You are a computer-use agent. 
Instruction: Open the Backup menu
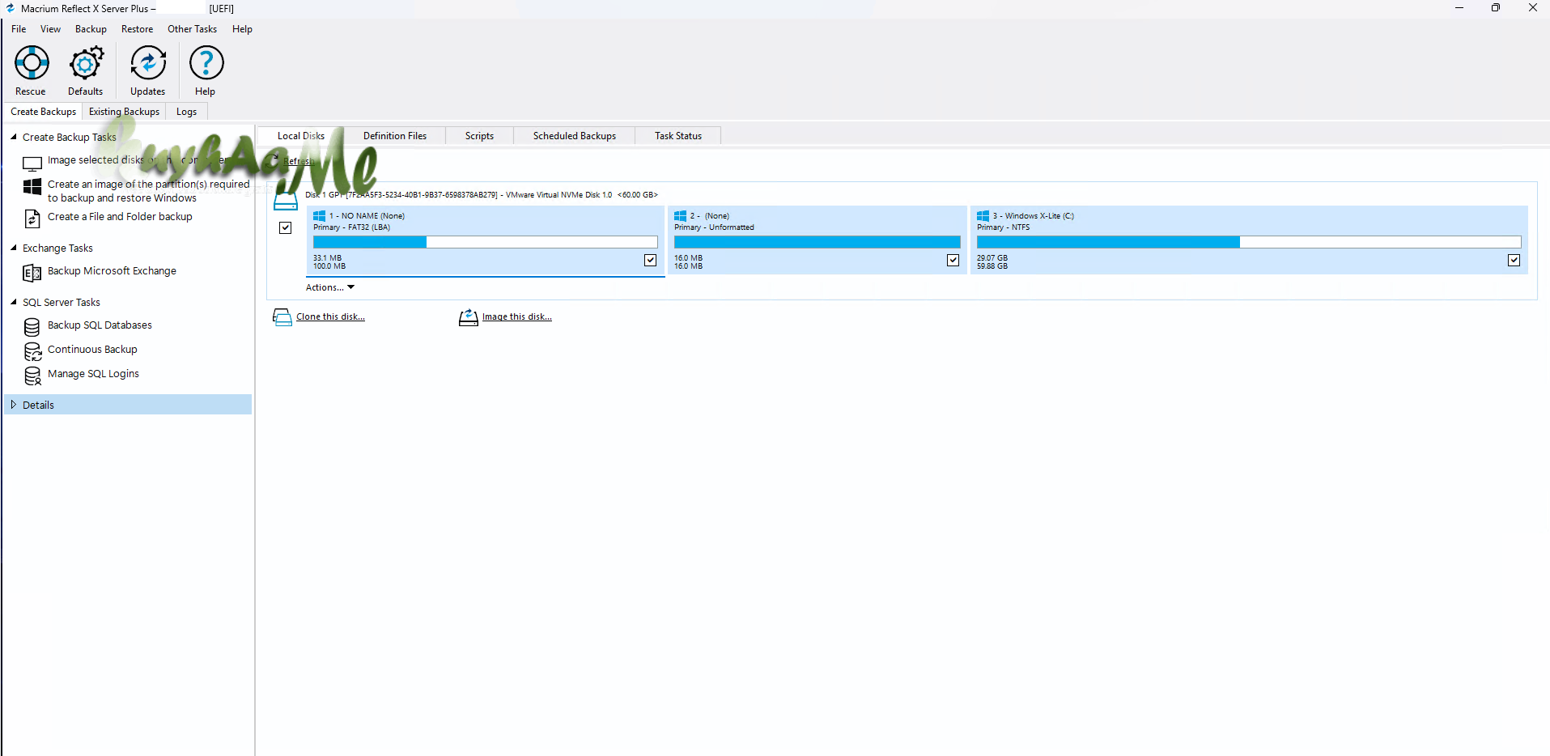(91, 29)
